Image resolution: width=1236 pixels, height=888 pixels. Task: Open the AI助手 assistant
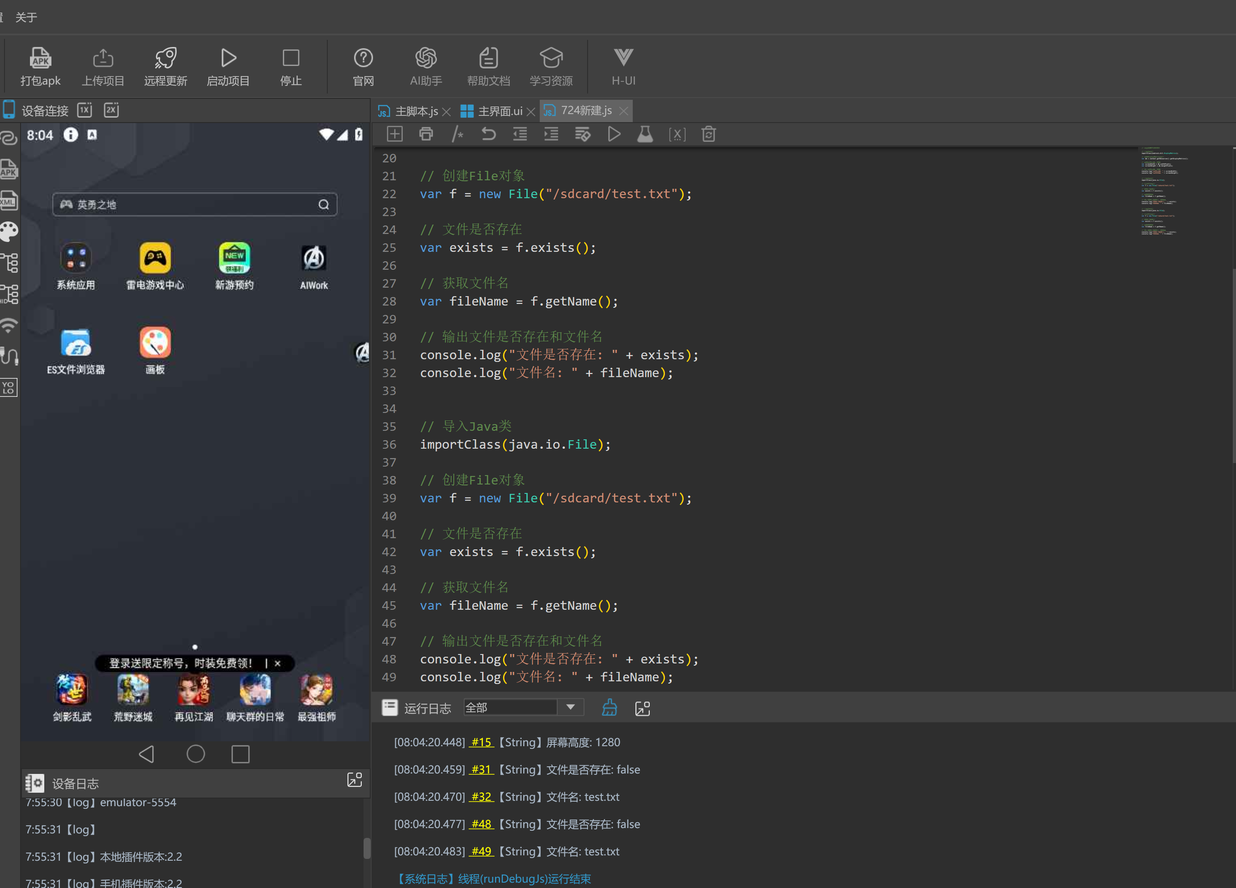coord(426,66)
